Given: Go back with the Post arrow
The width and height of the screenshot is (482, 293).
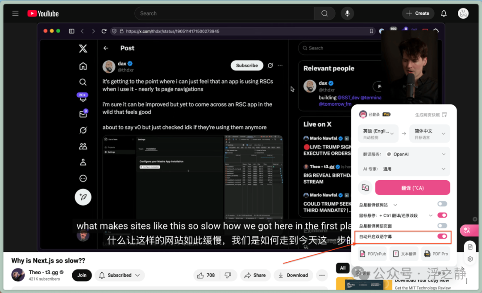Looking at the screenshot, I should click(106, 48).
